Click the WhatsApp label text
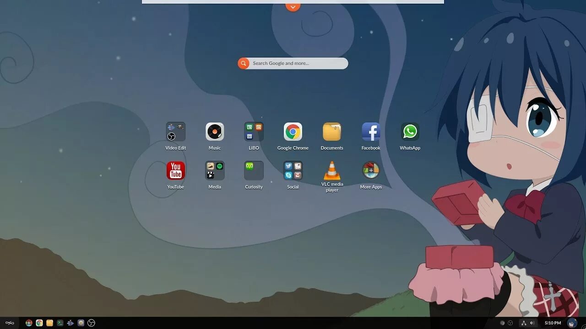The width and height of the screenshot is (586, 329). [410, 148]
